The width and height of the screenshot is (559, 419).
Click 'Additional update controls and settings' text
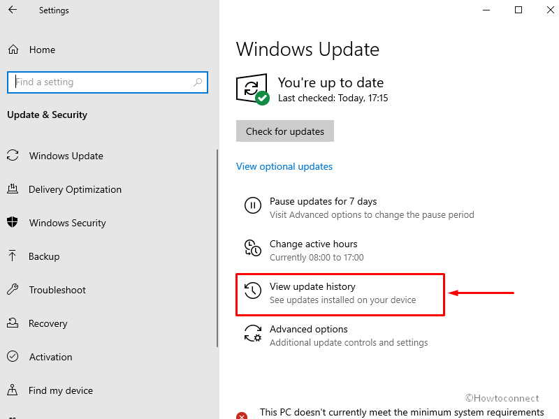(x=349, y=342)
